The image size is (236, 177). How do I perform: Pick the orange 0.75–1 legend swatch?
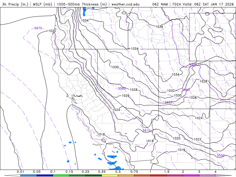[142, 176]
